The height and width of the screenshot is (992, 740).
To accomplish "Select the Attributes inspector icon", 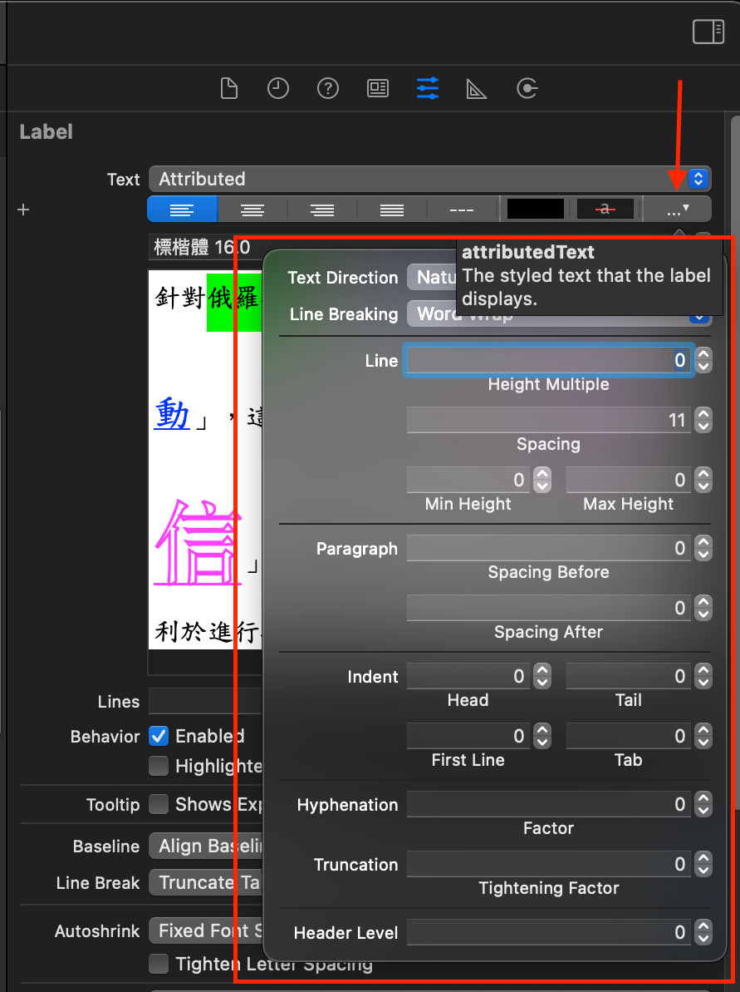I will pos(427,88).
